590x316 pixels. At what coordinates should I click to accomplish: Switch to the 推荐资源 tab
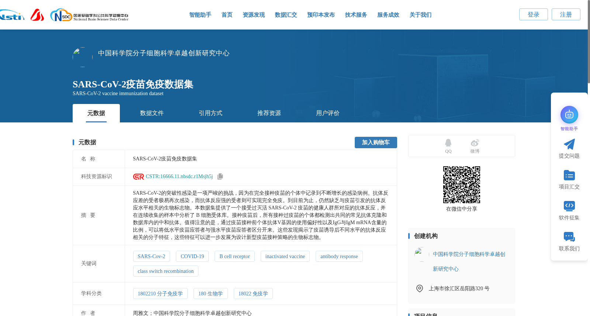(269, 113)
